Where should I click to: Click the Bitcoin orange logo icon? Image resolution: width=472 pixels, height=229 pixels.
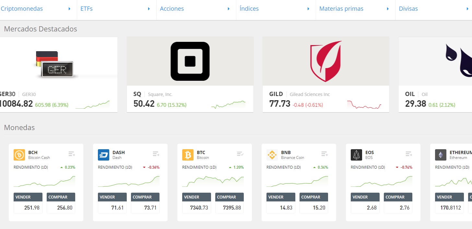click(188, 155)
